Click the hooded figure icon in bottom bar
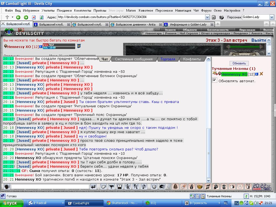Screen dimensions: 276x207 pyautogui.click(x=175, y=187)
